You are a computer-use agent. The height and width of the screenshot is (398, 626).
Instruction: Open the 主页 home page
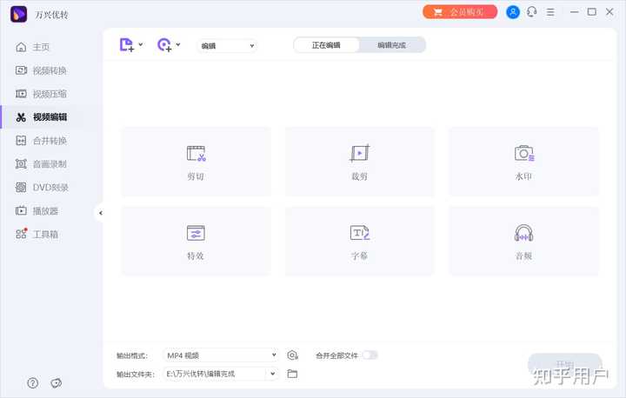click(32, 47)
